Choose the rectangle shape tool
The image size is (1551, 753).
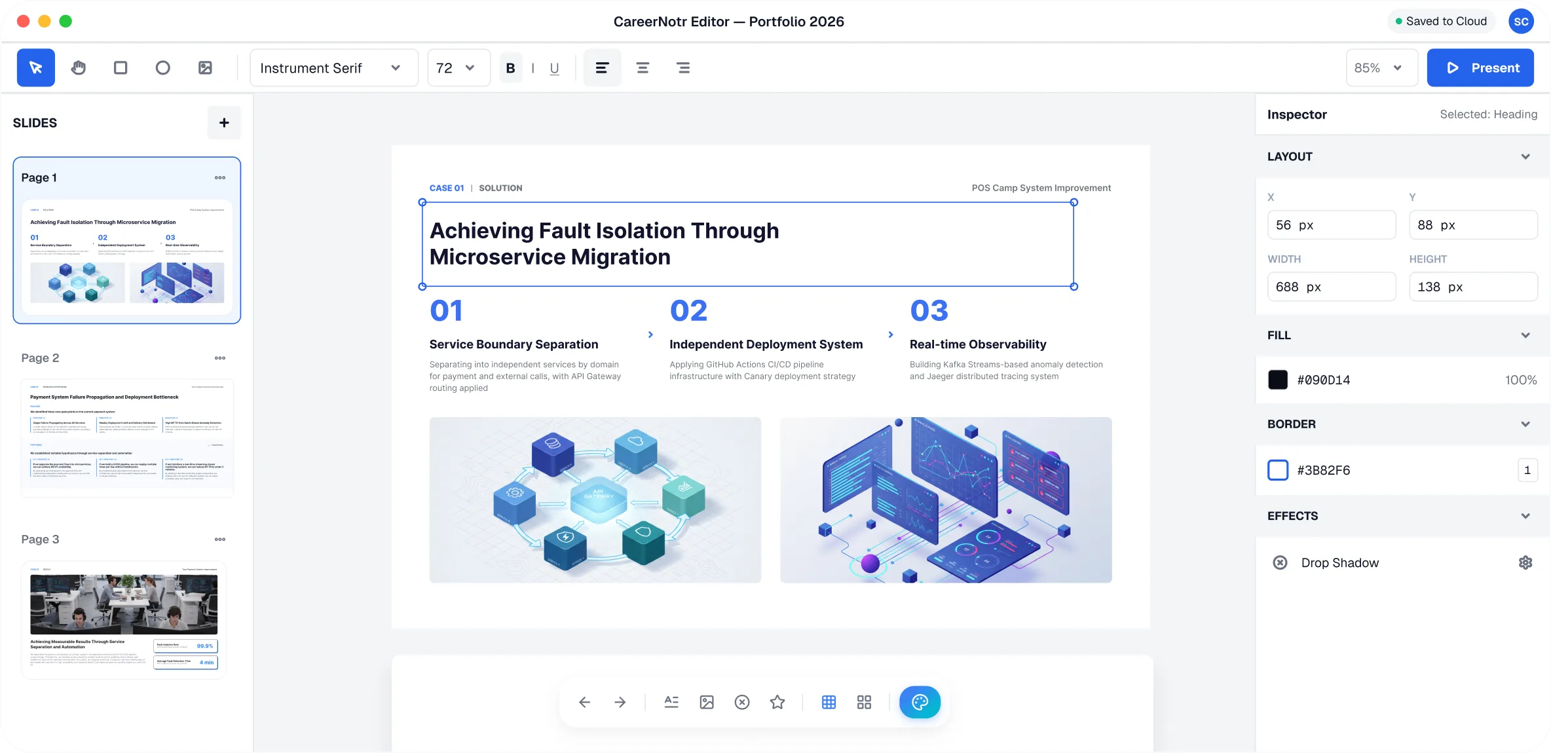(x=121, y=67)
